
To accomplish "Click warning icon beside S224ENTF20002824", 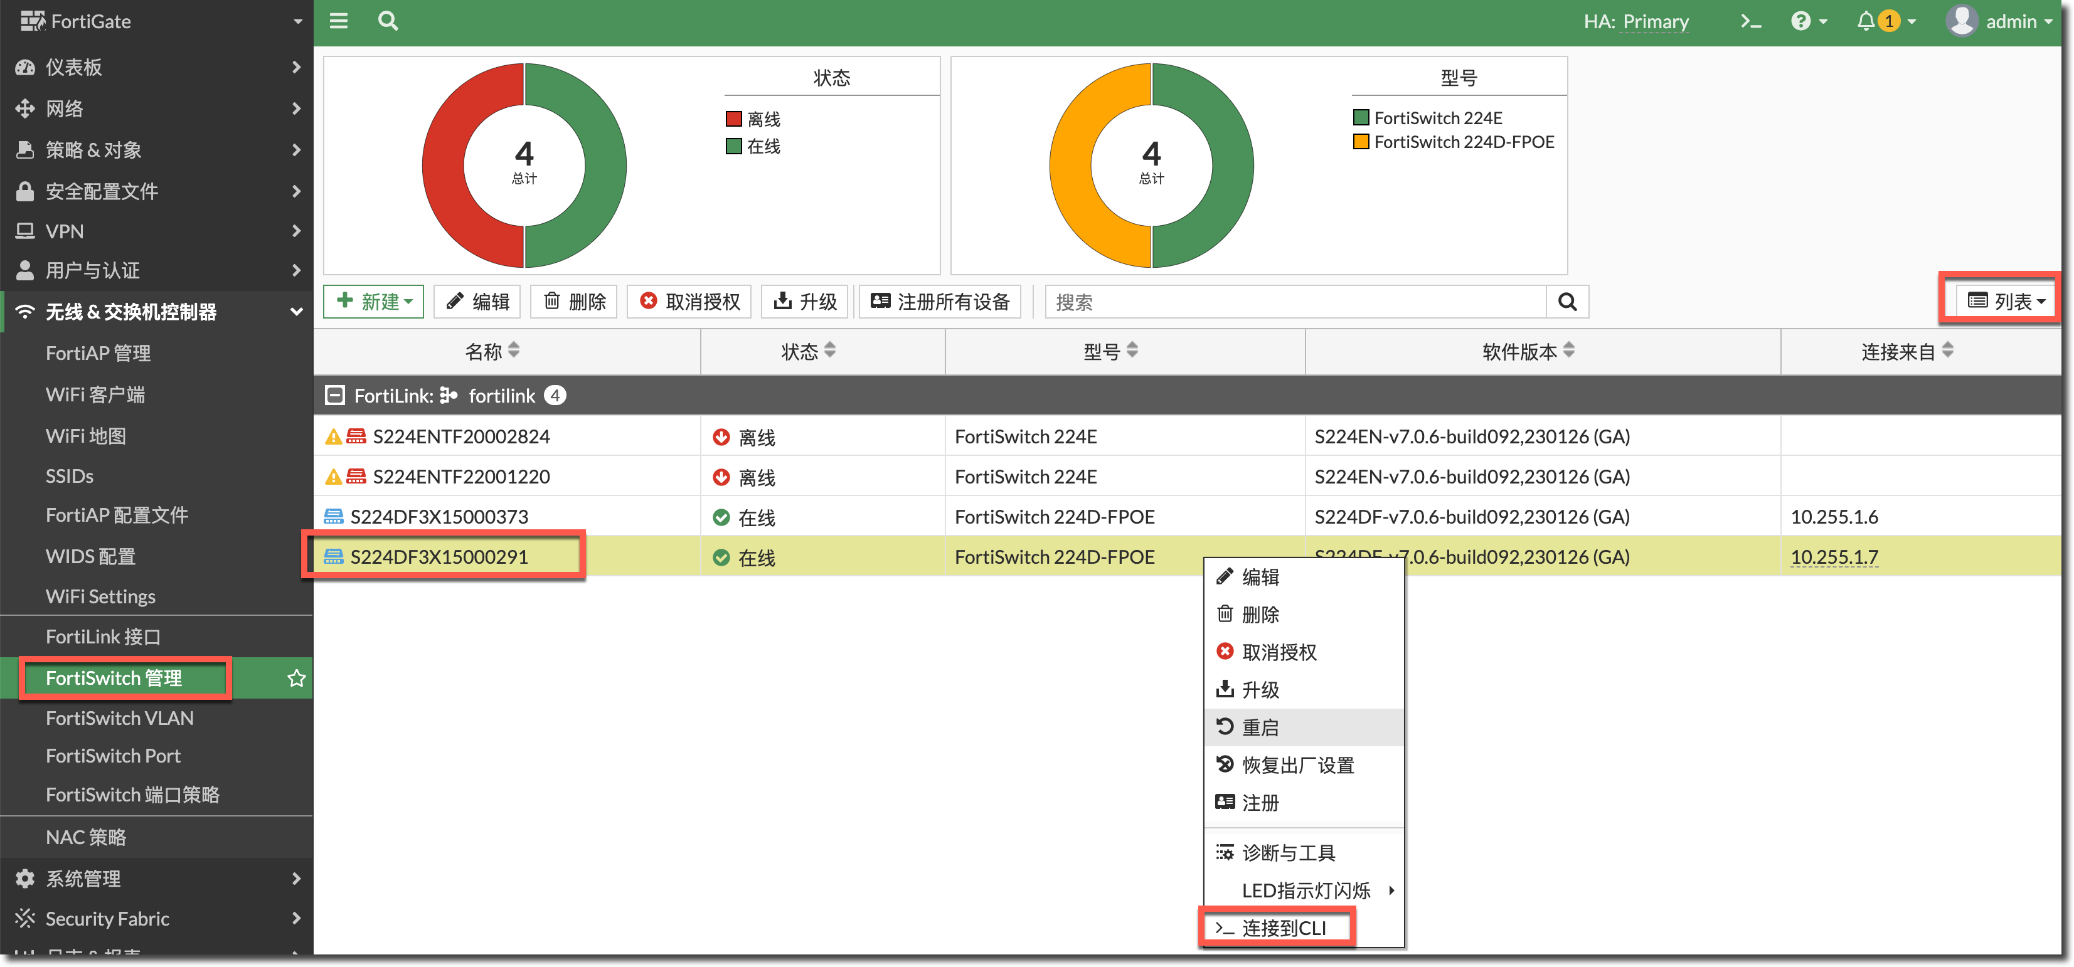I will point(332,437).
